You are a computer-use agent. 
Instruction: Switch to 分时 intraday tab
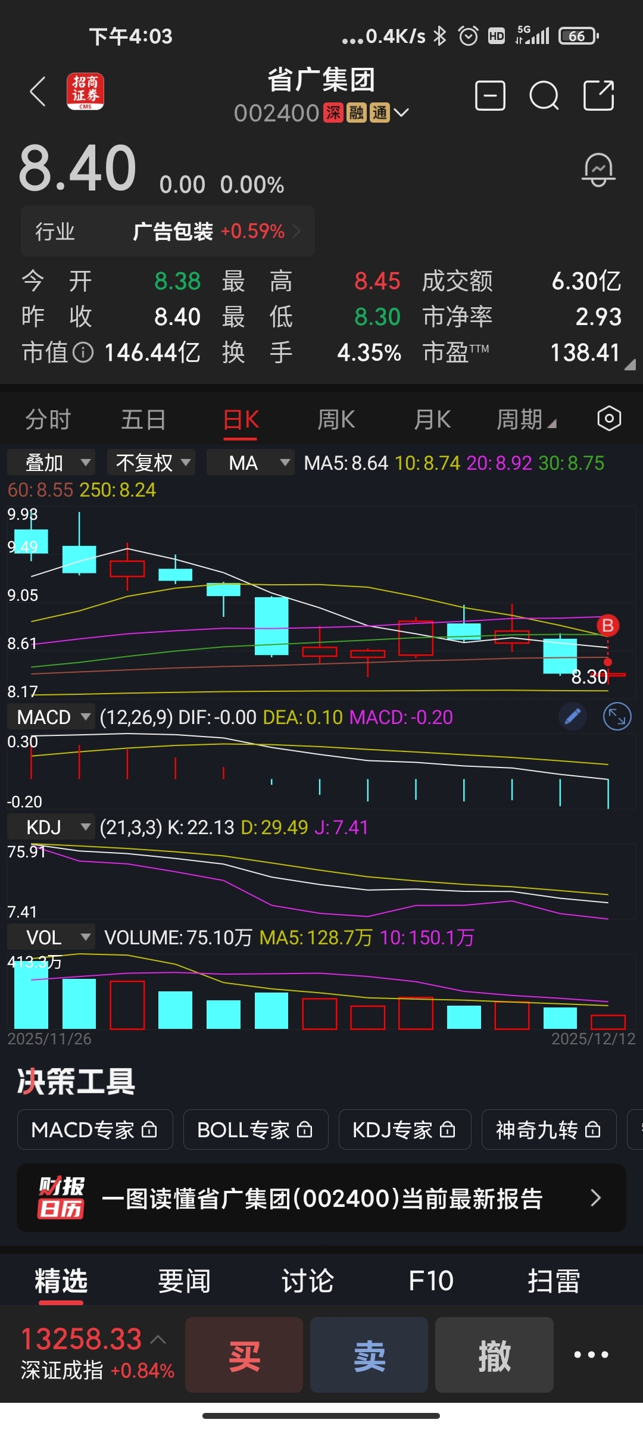48,419
